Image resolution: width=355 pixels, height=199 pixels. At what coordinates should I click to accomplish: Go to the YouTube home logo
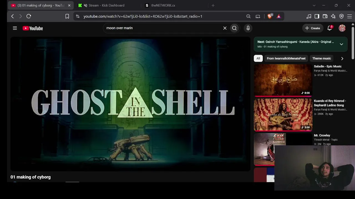[x=33, y=28]
